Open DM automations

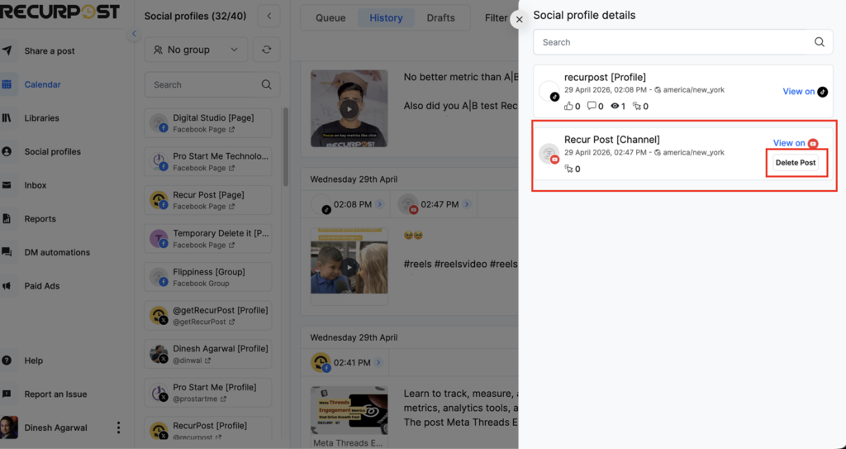[57, 252]
